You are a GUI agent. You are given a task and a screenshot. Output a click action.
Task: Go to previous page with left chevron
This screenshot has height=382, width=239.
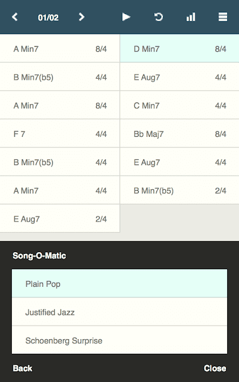[15, 17]
